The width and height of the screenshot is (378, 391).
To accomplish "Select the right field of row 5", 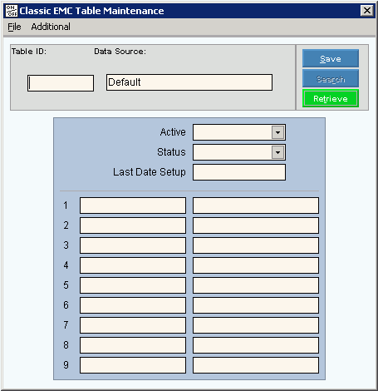I will [256, 285].
